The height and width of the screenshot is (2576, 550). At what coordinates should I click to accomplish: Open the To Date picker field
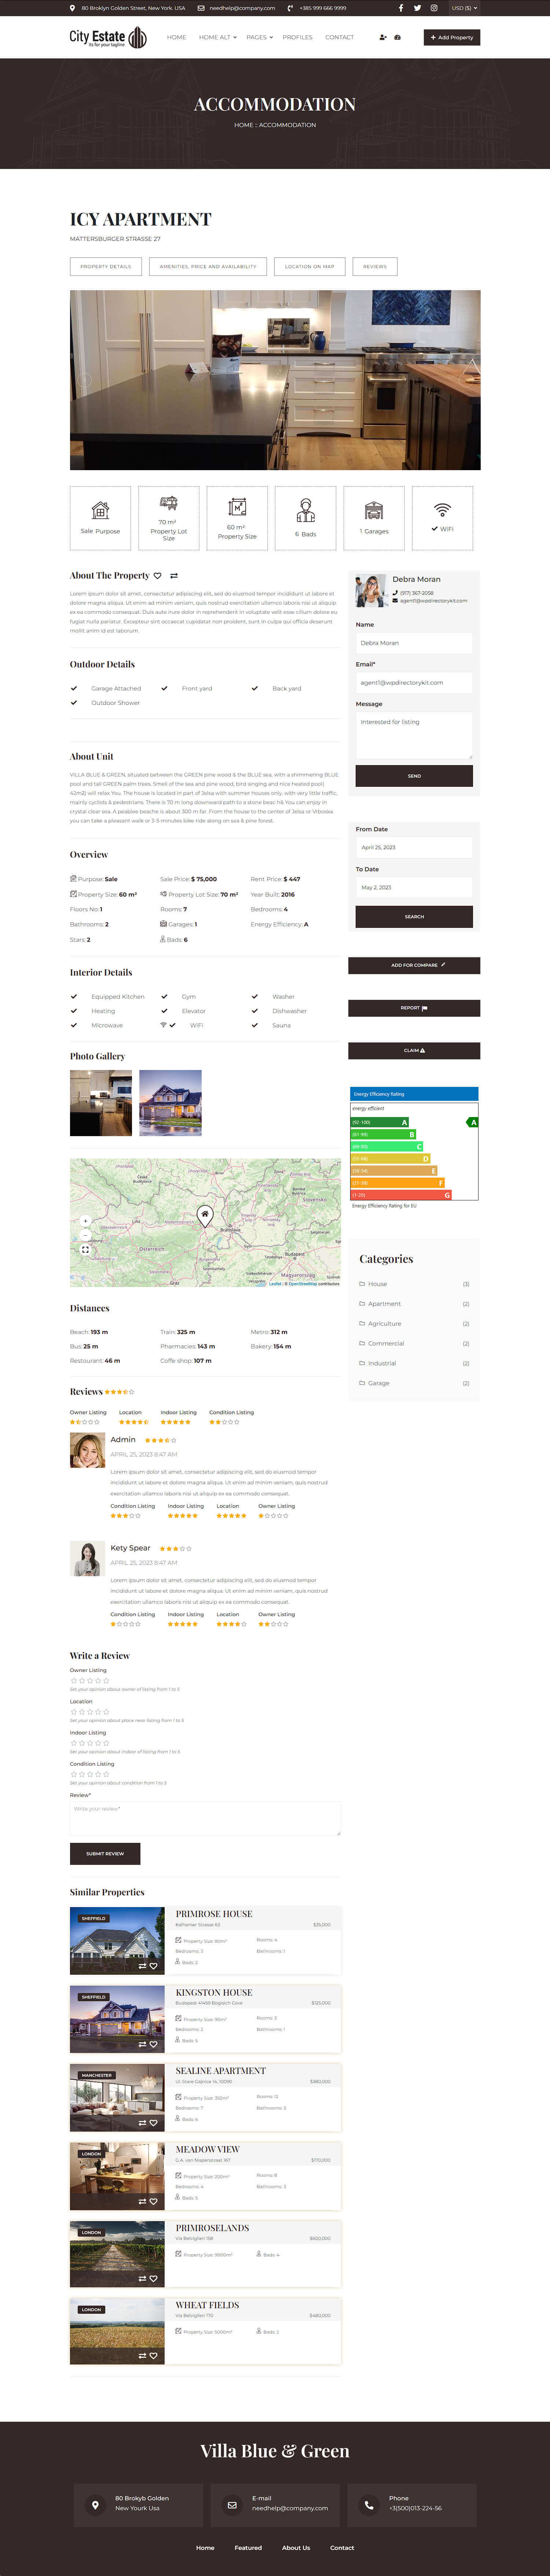(x=414, y=887)
